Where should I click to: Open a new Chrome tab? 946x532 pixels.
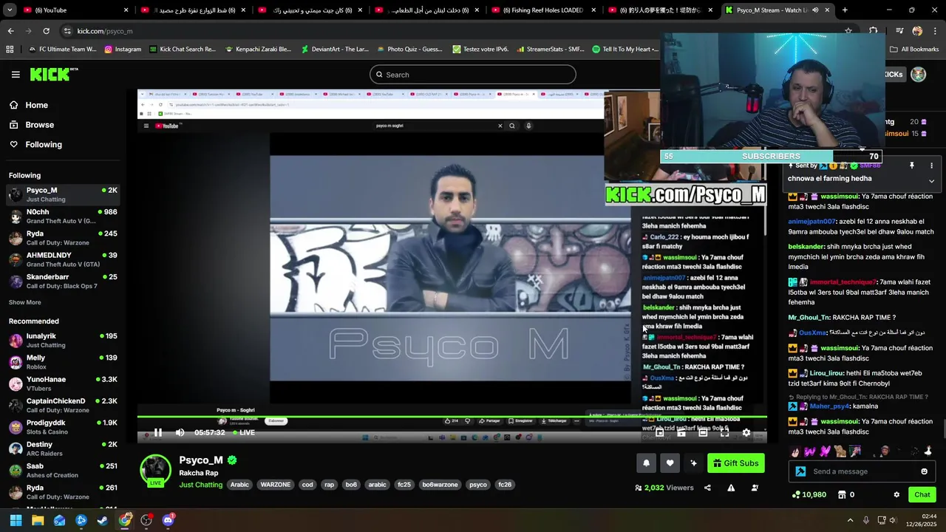coord(845,10)
